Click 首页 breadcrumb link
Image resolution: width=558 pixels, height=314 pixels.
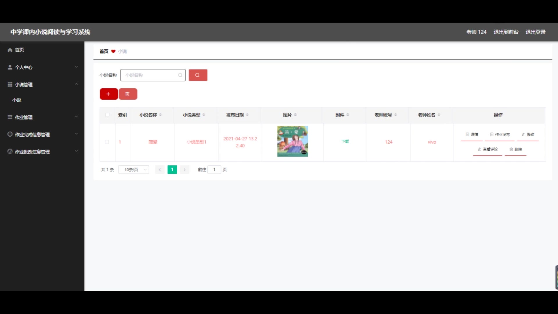[x=104, y=51]
